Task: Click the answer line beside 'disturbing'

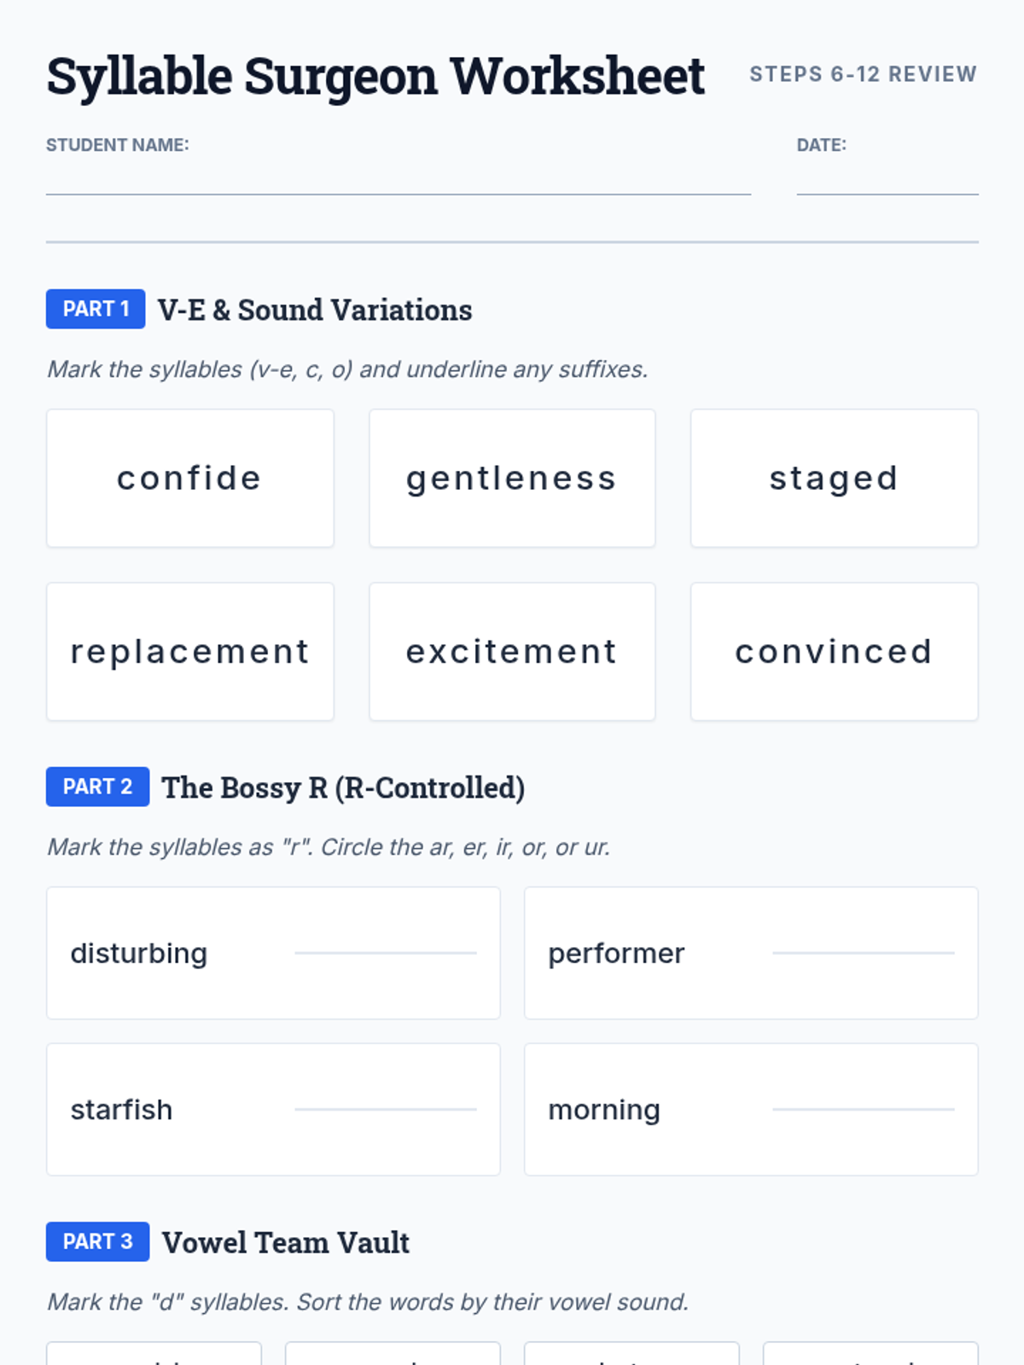Action: pos(386,953)
